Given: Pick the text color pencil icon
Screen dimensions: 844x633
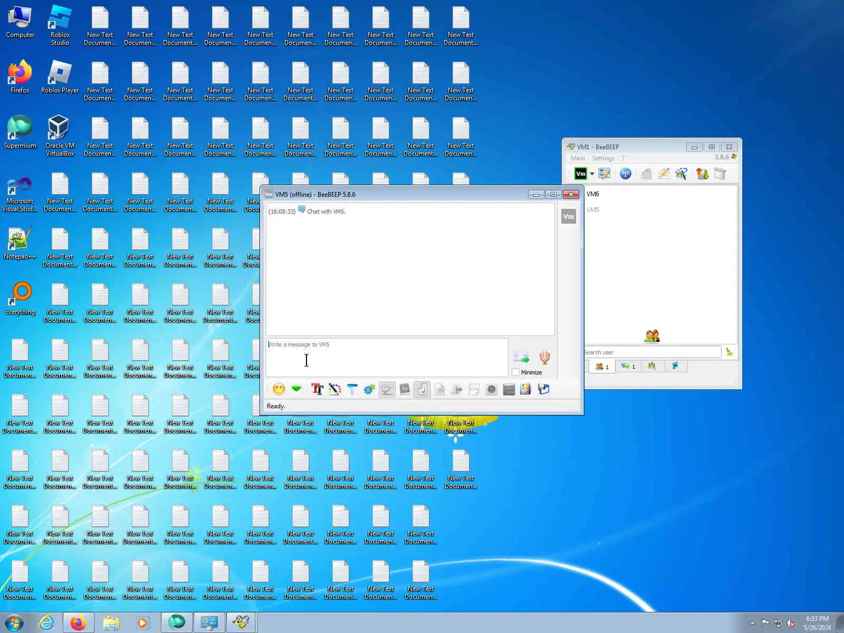Looking at the screenshot, I should (x=334, y=389).
